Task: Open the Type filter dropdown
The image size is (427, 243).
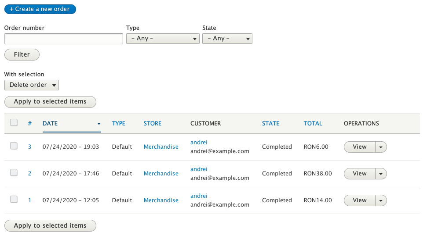Action: pyautogui.click(x=163, y=39)
